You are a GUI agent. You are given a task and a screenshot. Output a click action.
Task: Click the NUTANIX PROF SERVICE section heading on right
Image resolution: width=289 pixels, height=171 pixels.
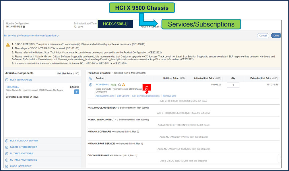pos(101,143)
